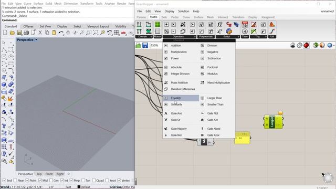Screen dimensions: 336x189
Task: Toggle the Int osnap checkbox
Action: coord(62,181)
